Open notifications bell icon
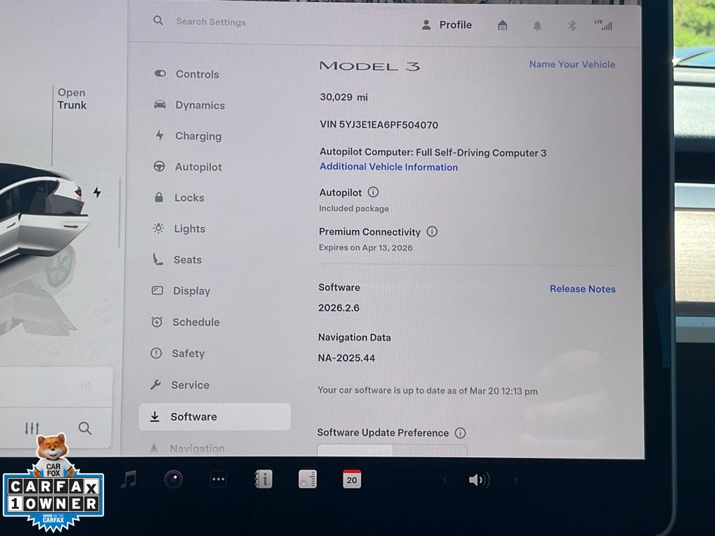 pos(537,26)
